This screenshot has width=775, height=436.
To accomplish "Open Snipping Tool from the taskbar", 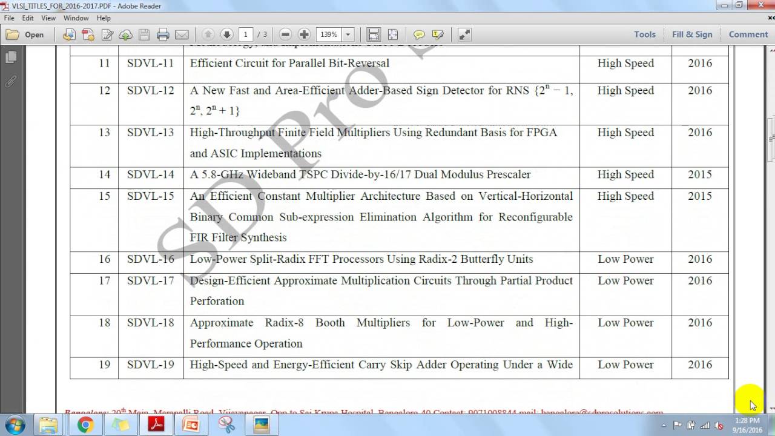I will click(x=226, y=425).
